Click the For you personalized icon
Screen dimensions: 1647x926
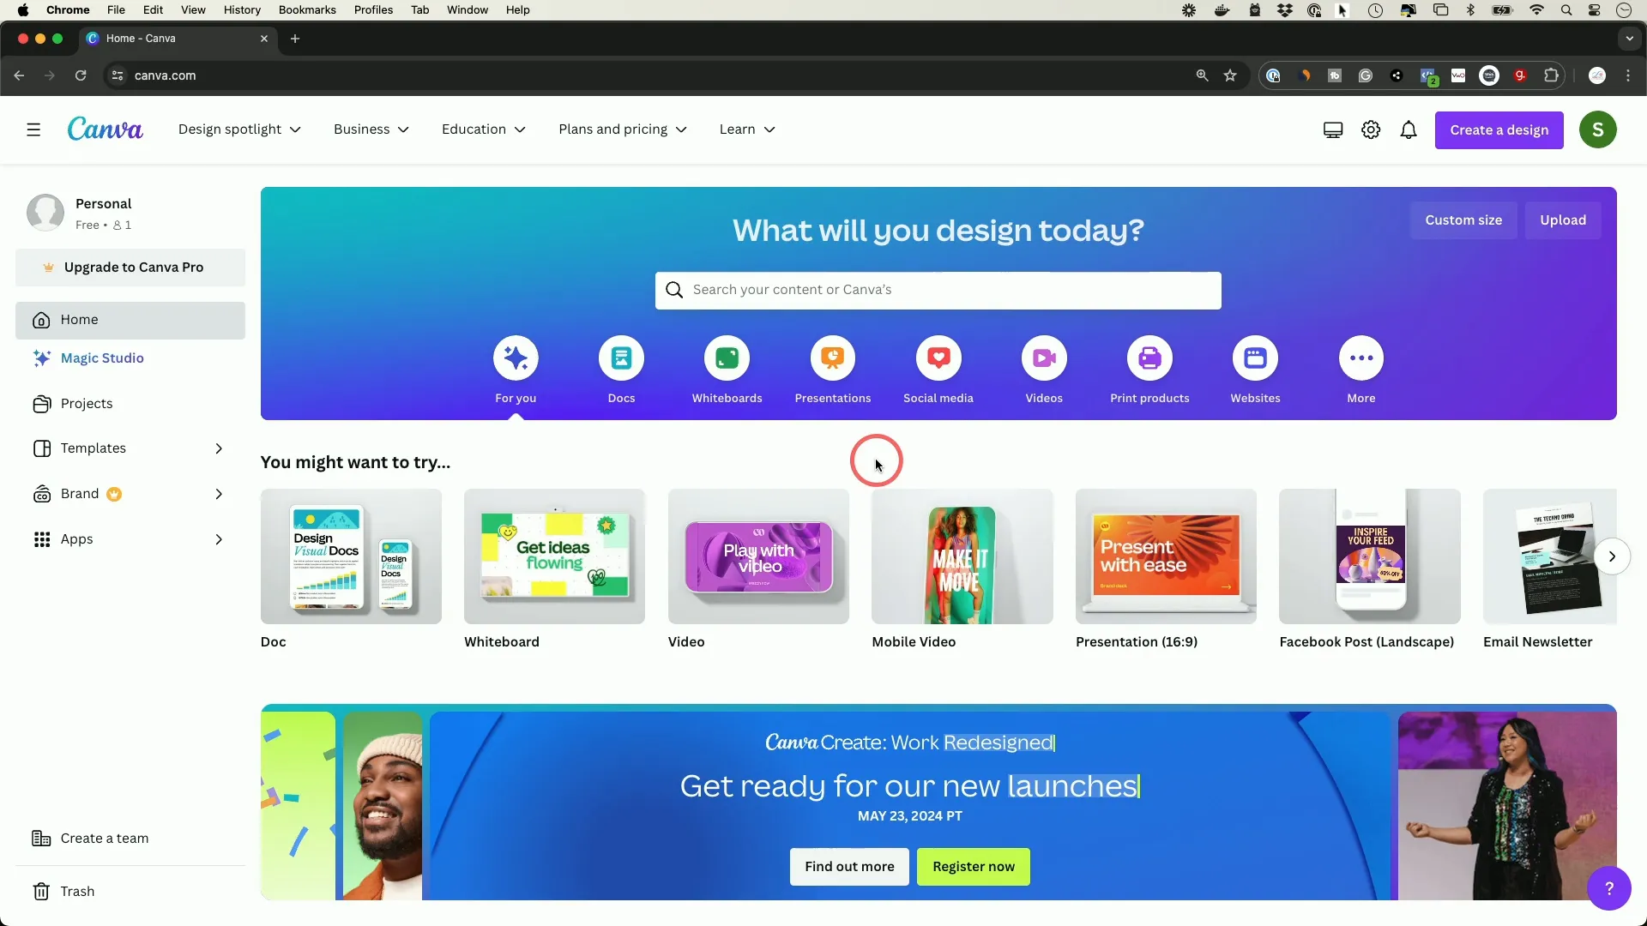[x=516, y=358]
